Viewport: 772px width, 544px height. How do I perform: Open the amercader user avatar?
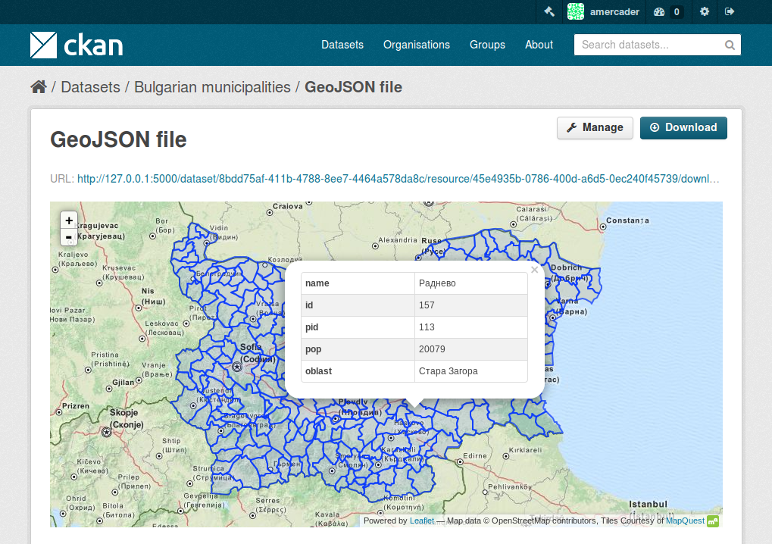point(576,11)
